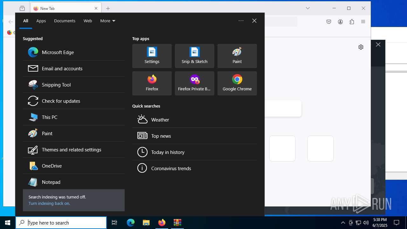This screenshot has width=407, height=229.
Task: Open Firefox Private Browsing tile
Action: pos(195,83)
